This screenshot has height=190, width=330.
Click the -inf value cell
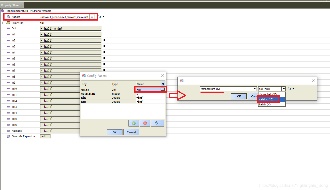pyautogui.click(x=151, y=98)
